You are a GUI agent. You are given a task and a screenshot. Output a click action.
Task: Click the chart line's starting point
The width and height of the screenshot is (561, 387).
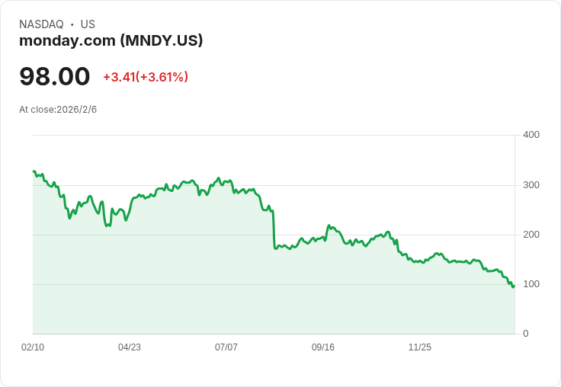pos(34,171)
